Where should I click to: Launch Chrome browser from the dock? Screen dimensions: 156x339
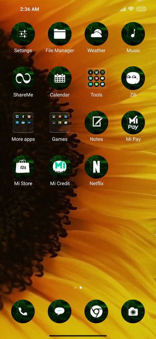[96, 311]
